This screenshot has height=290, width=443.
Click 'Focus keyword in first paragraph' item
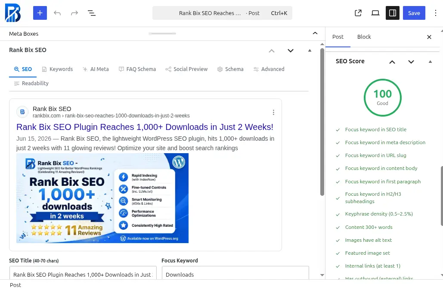383,182
